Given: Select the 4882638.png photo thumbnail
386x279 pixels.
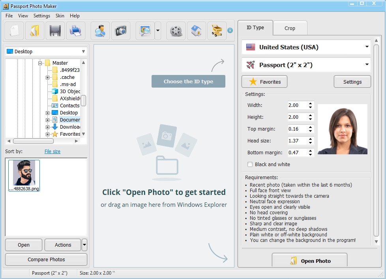Looking at the screenshot, I should click(24, 176).
